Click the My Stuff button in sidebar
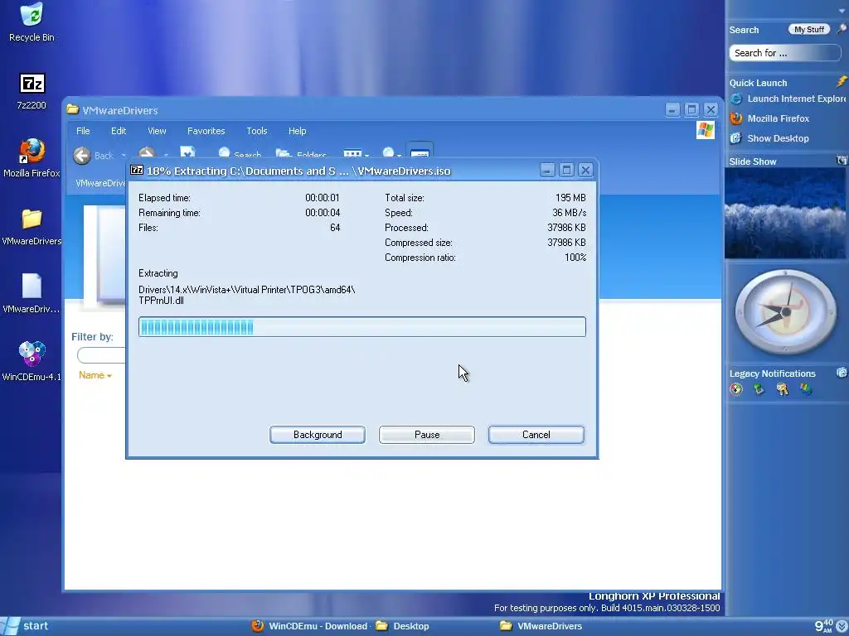This screenshot has height=636, width=849. point(809,29)
